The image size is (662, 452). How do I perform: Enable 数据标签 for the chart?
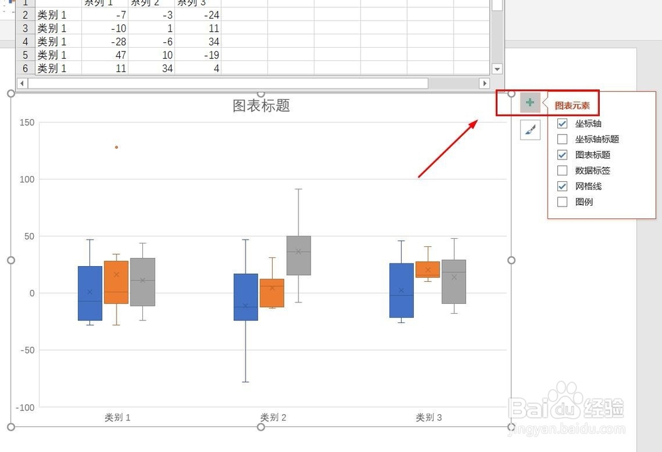pos(563,170)
